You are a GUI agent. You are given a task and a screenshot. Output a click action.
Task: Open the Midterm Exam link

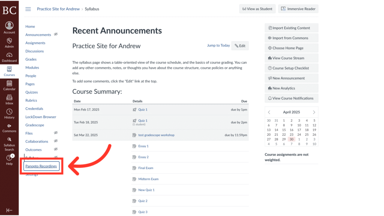[148, 179]
